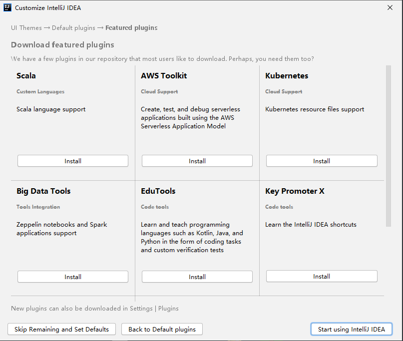Select the Featured plugins breadcrumb step
The width and height of the screenshot is (403, 341).
coord(131,28)
